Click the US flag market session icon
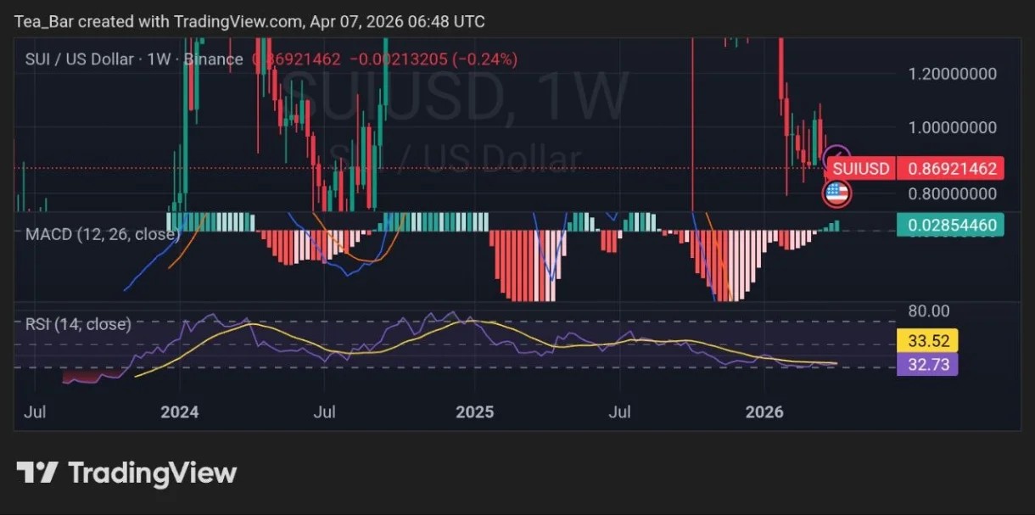Screen dimensions: 1035x515 (x=838, y=193)
